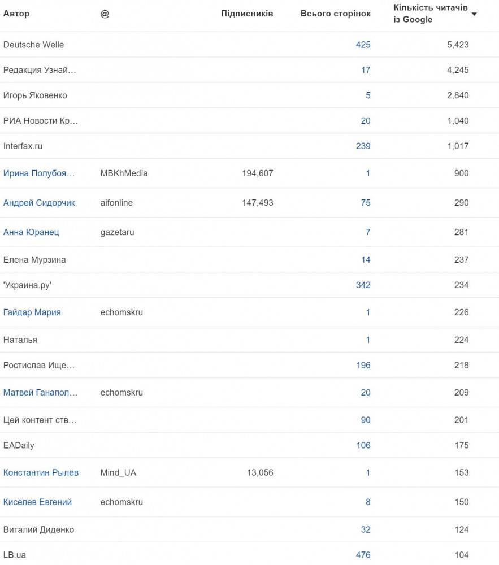Sort by Підписників column header

click(x=247, y=14)
